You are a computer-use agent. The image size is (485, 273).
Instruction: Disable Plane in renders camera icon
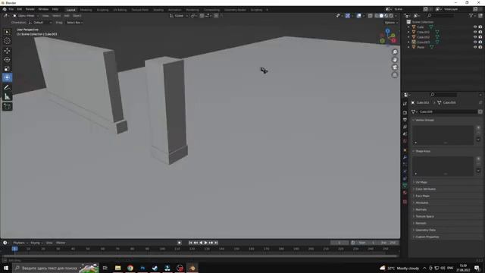pyautogui.click(x=480, y=47)
